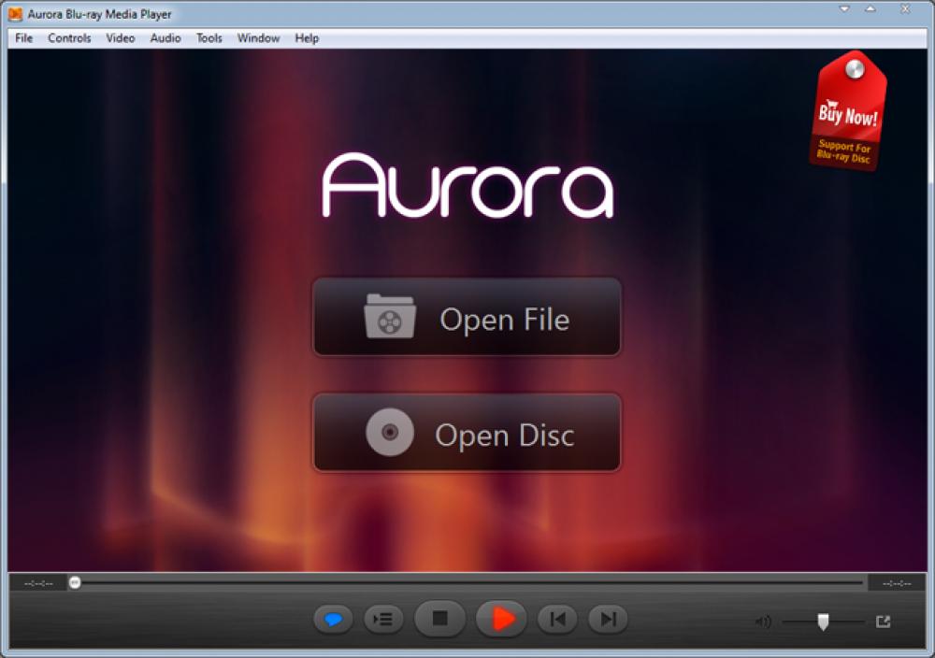Open the Tools menu
This screenshot has width=935, height=658.
tap(208, 38)
